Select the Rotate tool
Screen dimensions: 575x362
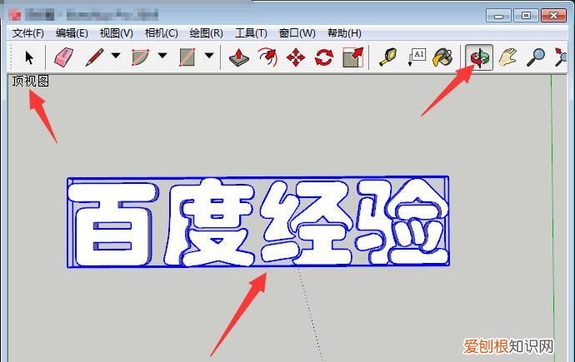[x=324, y=57]
